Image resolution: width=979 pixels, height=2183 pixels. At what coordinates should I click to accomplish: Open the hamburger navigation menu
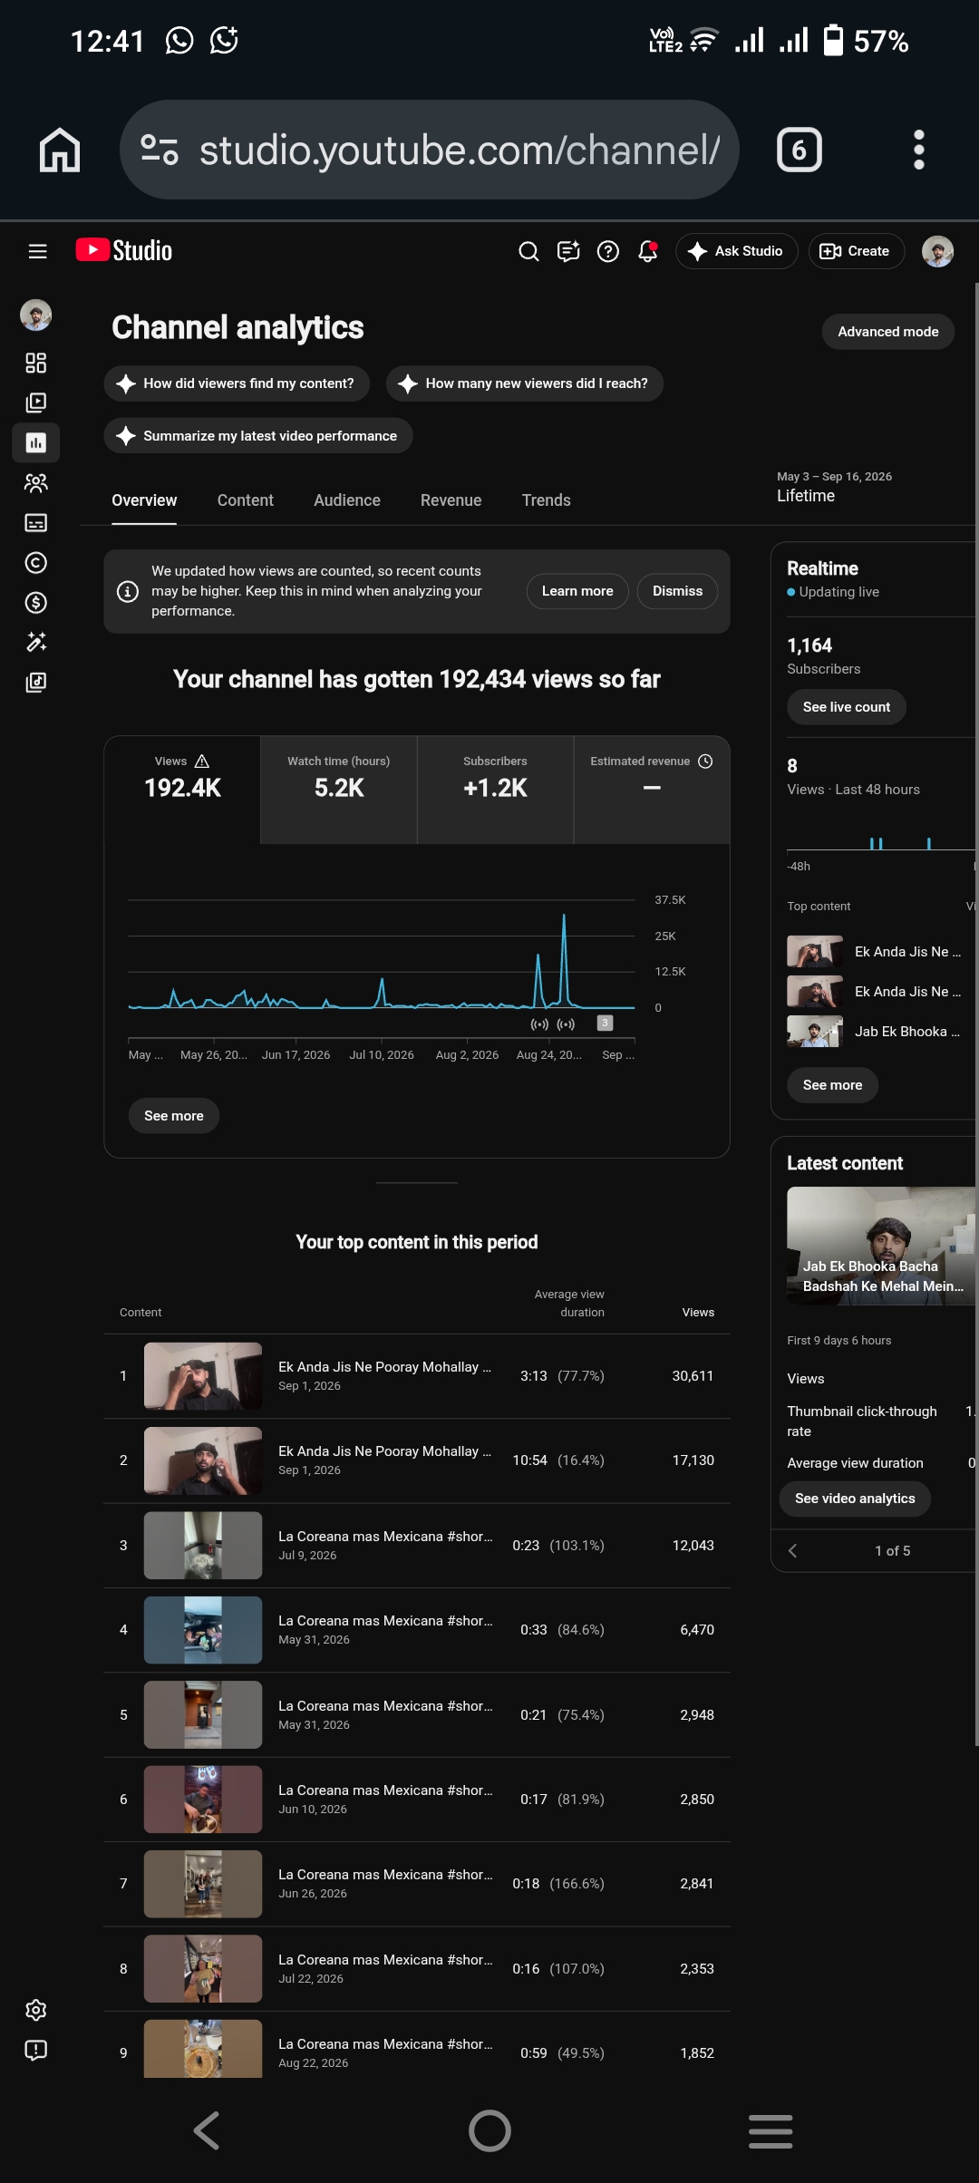pos(37,251)
